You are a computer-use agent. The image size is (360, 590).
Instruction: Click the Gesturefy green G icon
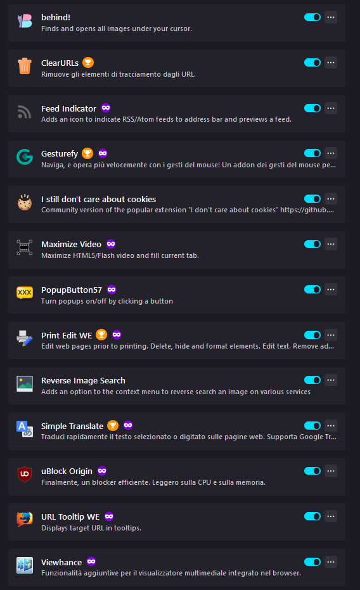point(25,157)
